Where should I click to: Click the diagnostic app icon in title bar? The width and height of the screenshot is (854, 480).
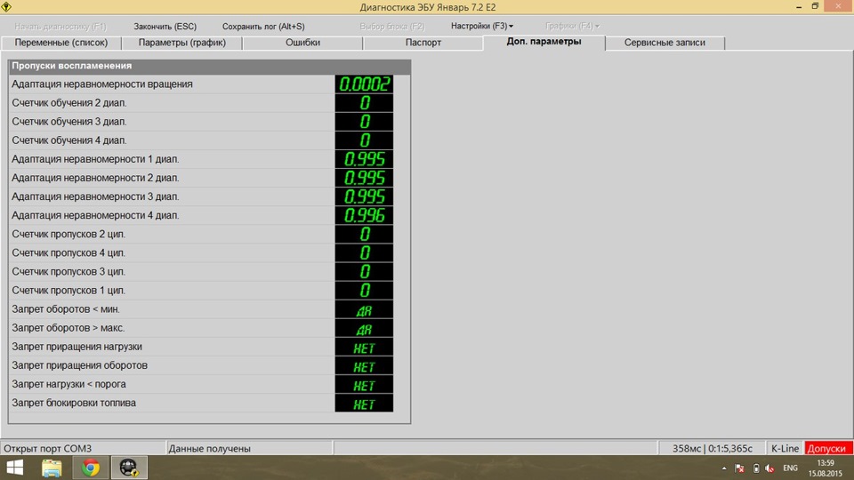pos(8,7)
